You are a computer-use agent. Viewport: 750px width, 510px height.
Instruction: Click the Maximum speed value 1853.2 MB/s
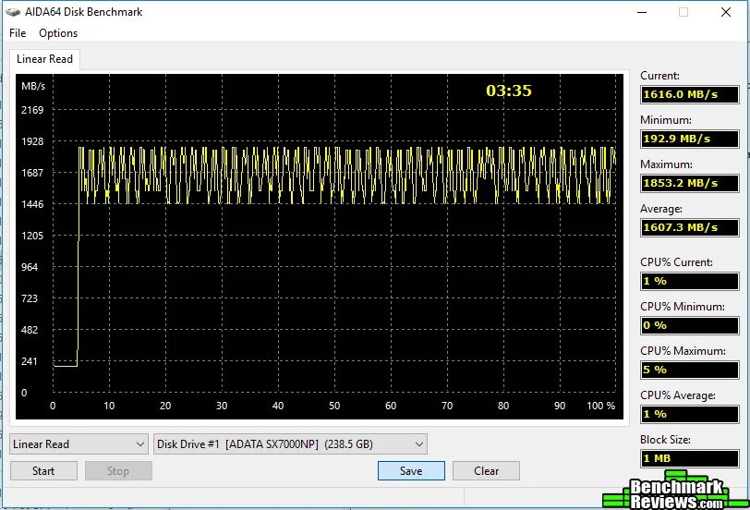[690, 183]
